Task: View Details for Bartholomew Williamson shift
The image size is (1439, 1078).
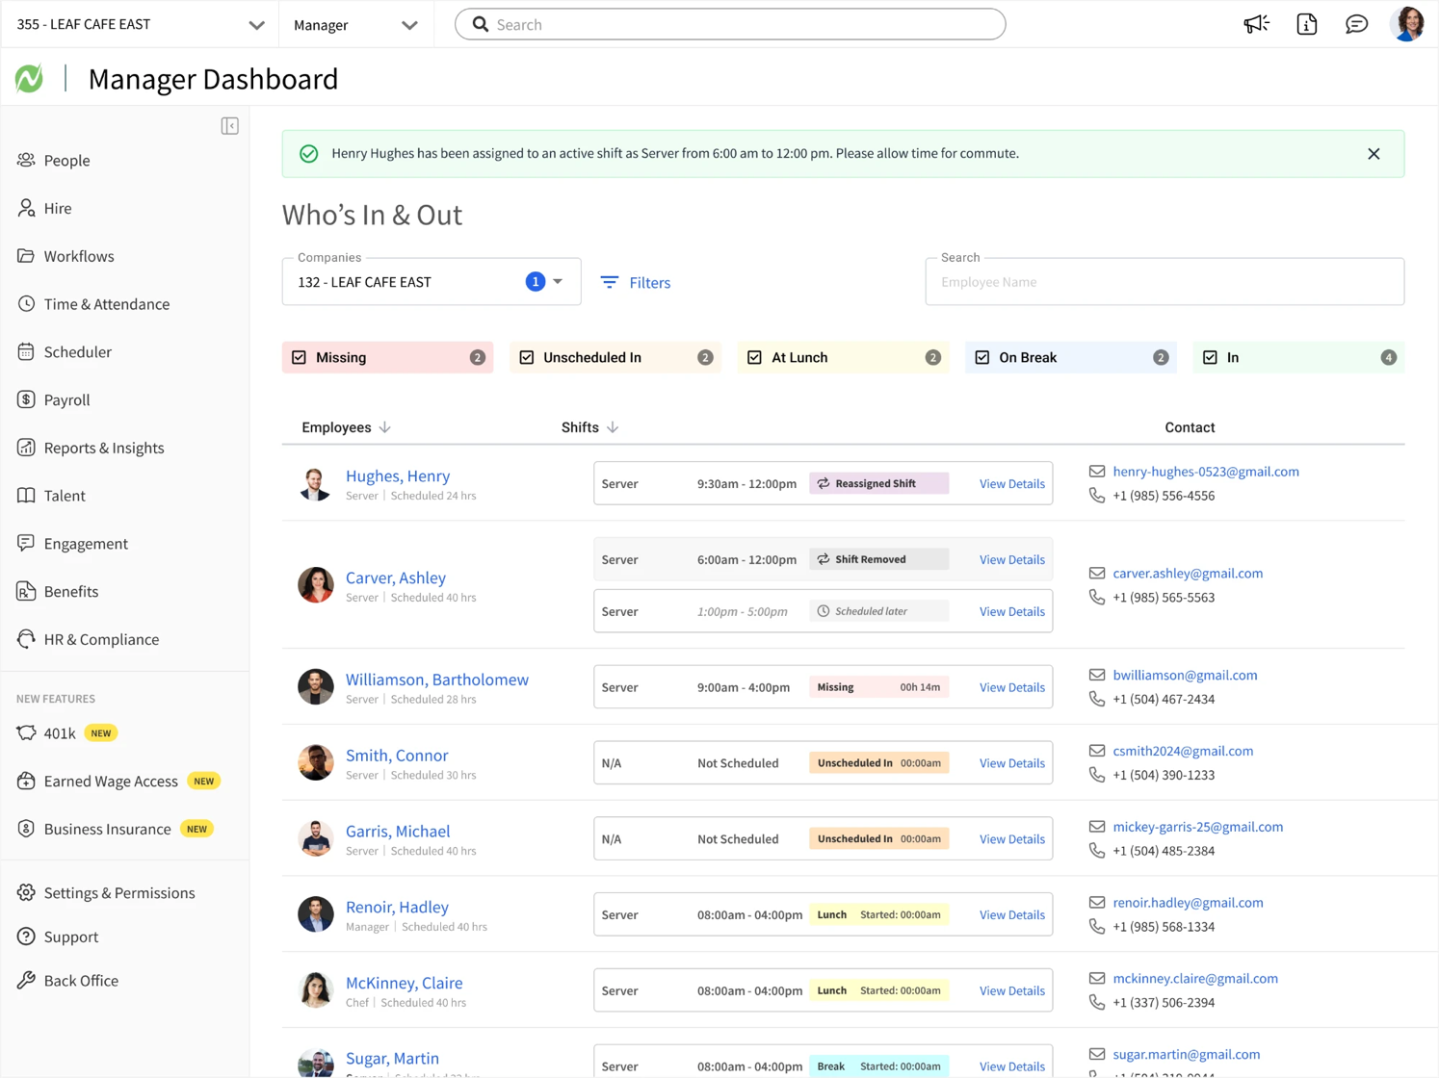Action: [1011, 687]
